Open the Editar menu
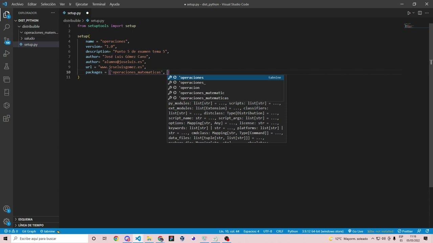The image size is (433, 243). 32,4
